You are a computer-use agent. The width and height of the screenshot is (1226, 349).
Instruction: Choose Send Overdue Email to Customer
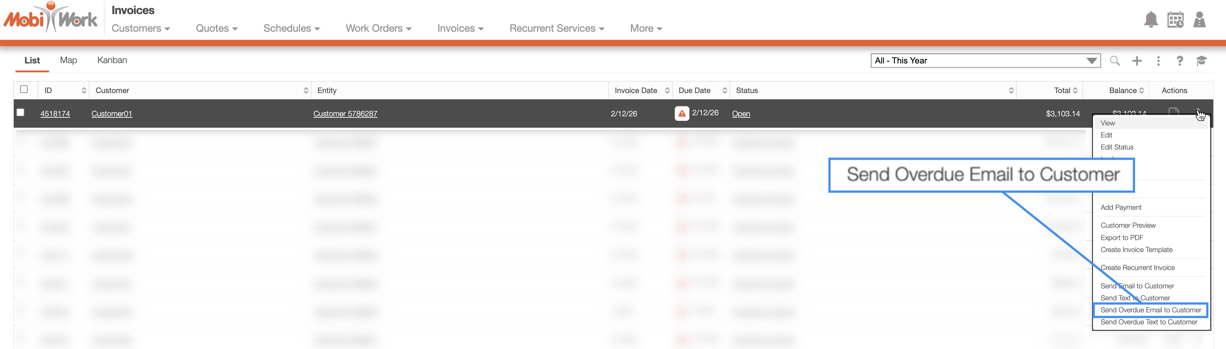pyautogui.click(x=1150, y=310)
